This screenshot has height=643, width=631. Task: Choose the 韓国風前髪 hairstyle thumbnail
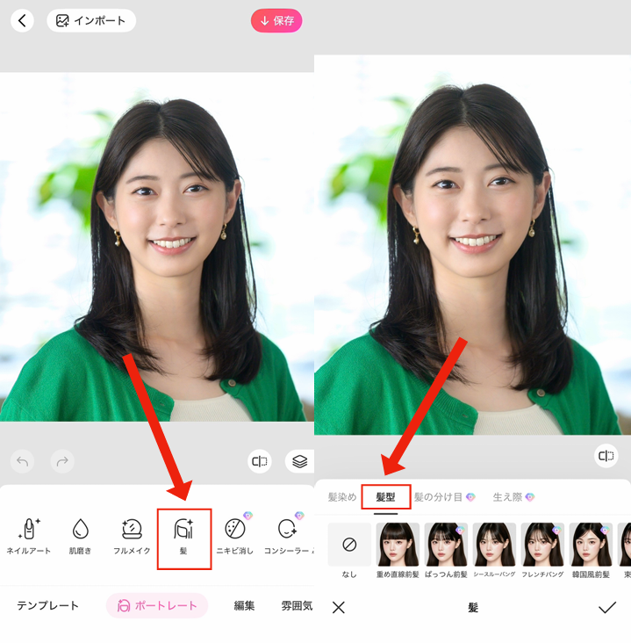(x=592, y=550)
